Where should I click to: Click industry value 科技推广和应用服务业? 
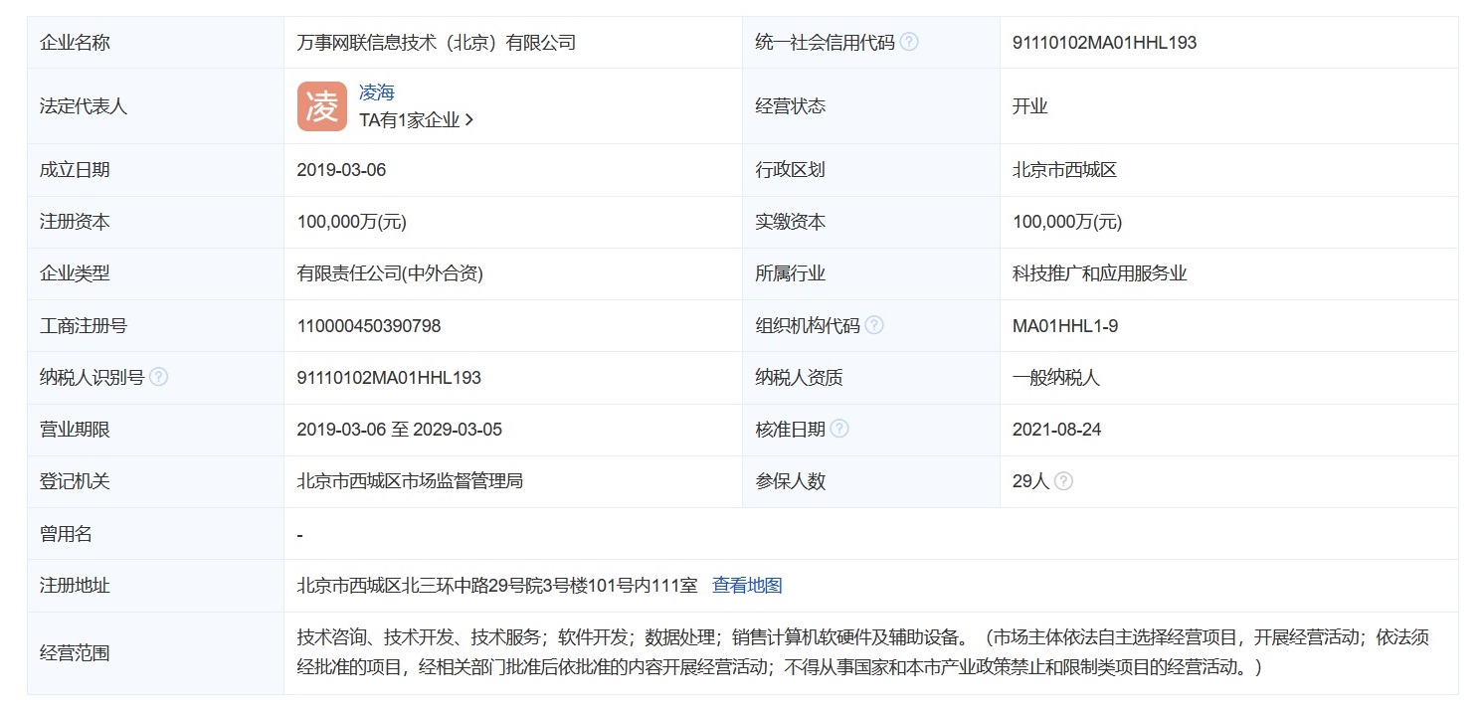coord(1100,273)
